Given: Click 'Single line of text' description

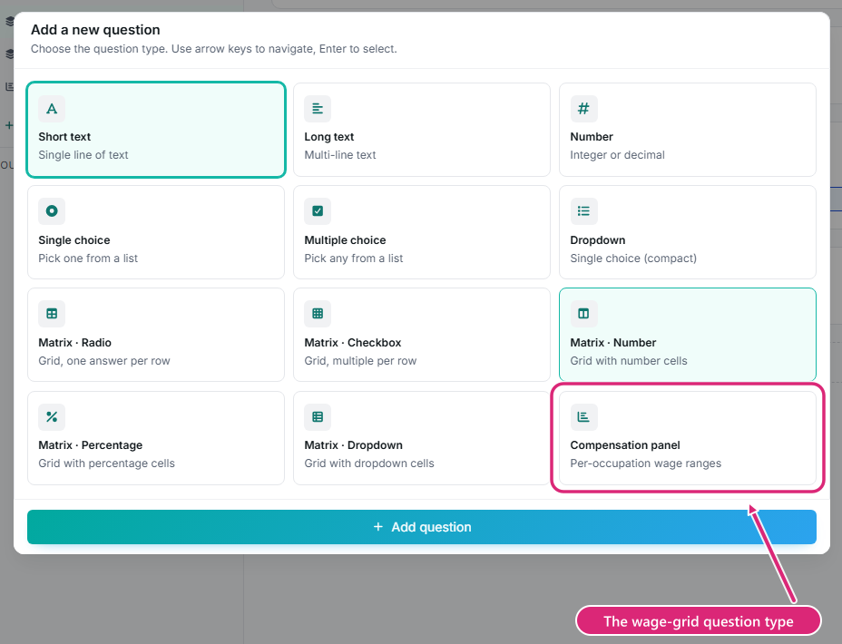Looking at the screenshot, I should 83,155.
